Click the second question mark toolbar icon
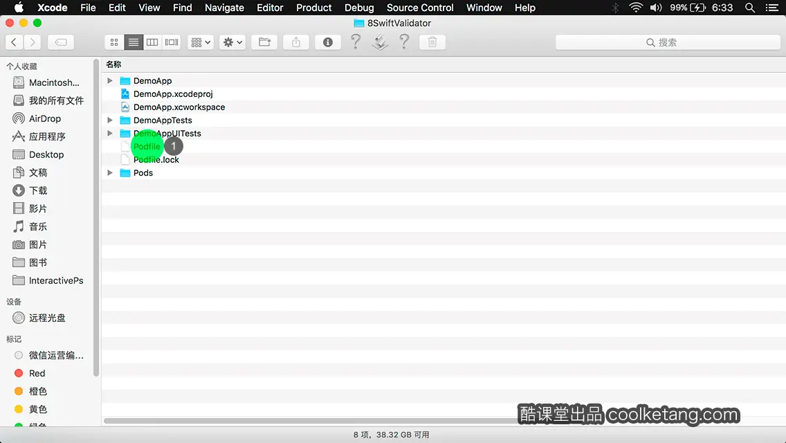This screenshot has width=786, height=443. click(404, 42)
